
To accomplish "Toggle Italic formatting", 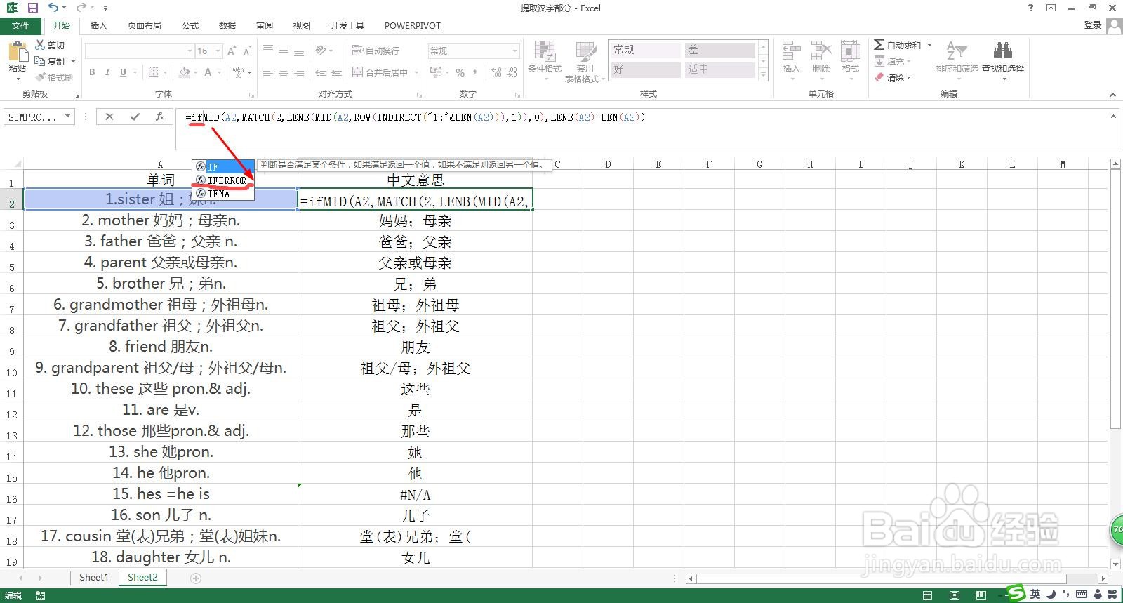I will tap(107, 72).
